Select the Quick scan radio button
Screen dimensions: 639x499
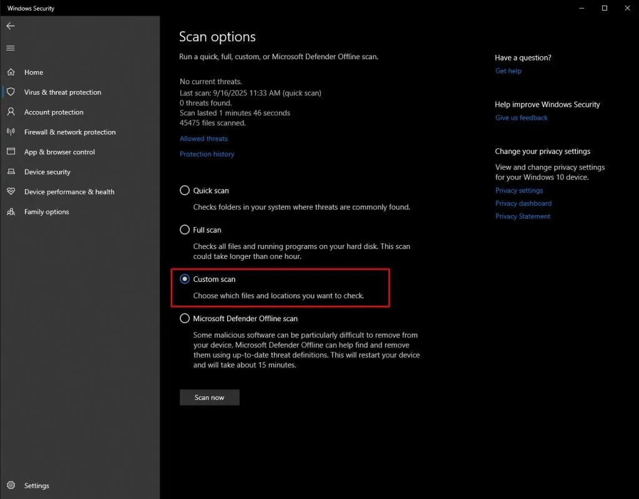(185, 190)
